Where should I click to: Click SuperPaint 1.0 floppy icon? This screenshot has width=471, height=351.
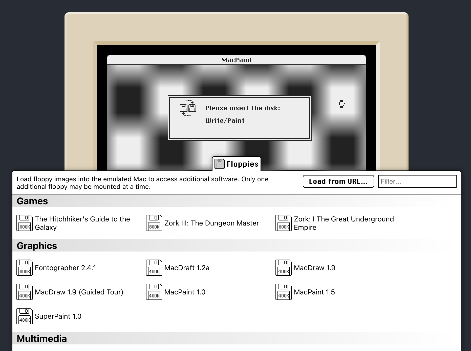point(25,316)
